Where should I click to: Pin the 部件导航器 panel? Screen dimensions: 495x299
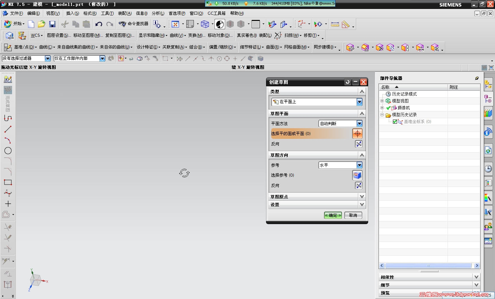pos(477,78)
